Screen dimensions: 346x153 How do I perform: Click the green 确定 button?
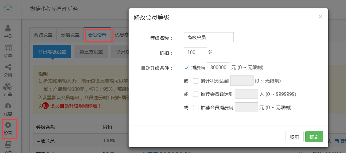pos(314,137)
